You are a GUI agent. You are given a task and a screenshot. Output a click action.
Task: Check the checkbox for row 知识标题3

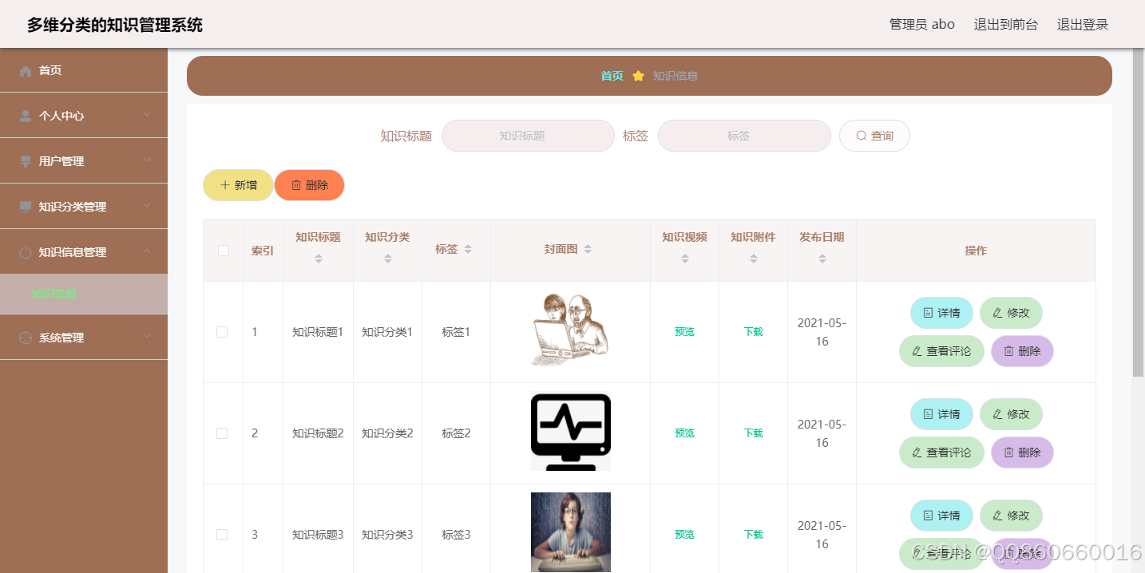pos(222,535)
